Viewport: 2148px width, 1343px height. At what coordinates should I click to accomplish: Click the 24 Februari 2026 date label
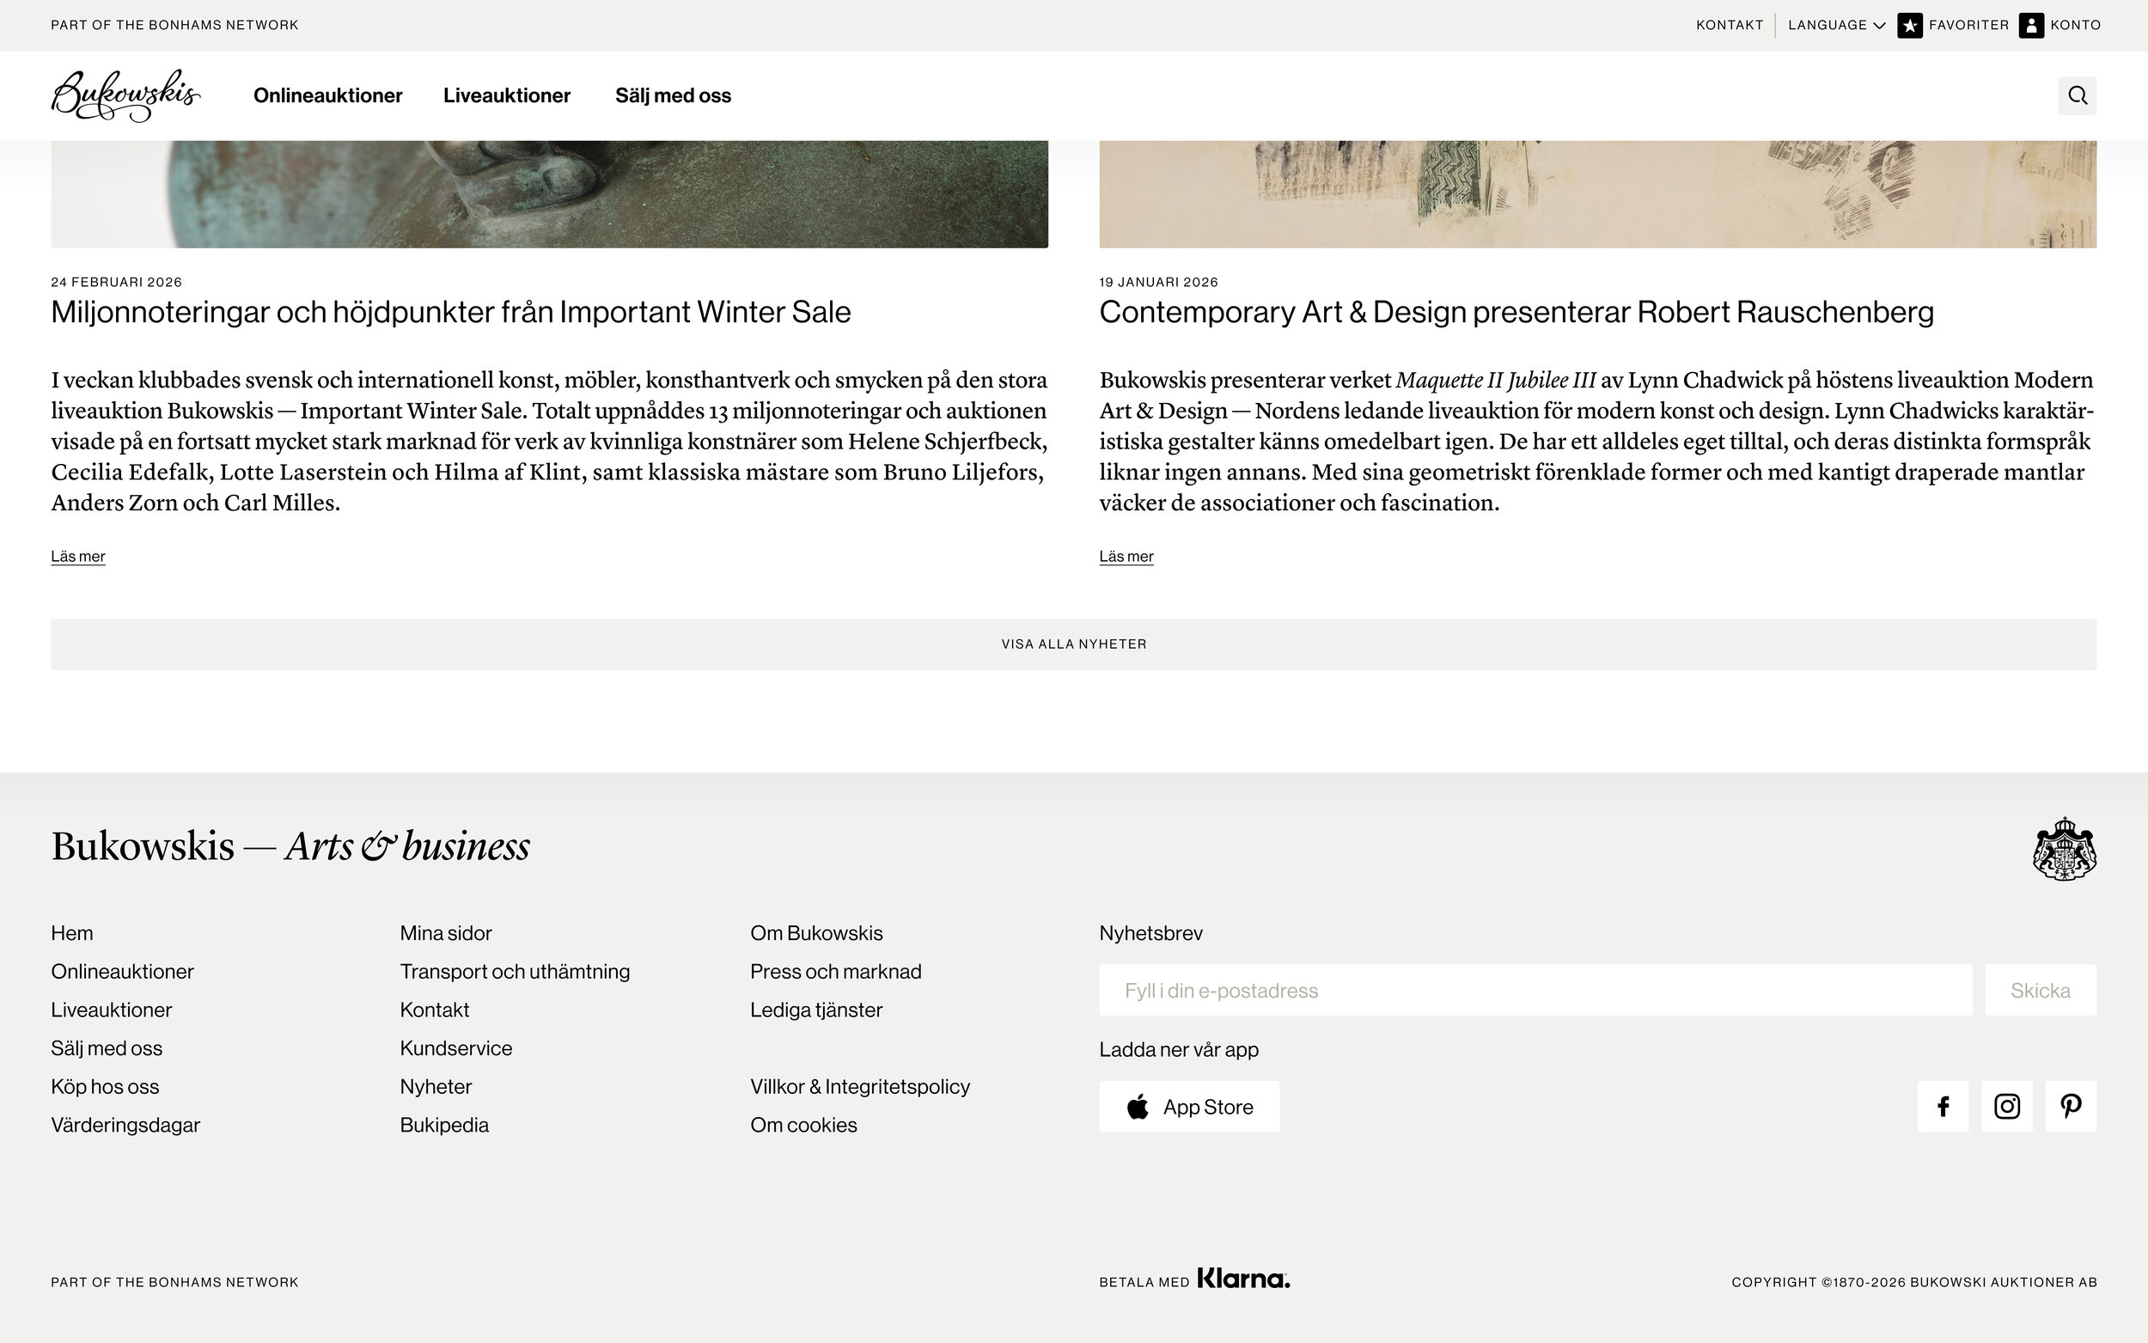tap(116, 282)
